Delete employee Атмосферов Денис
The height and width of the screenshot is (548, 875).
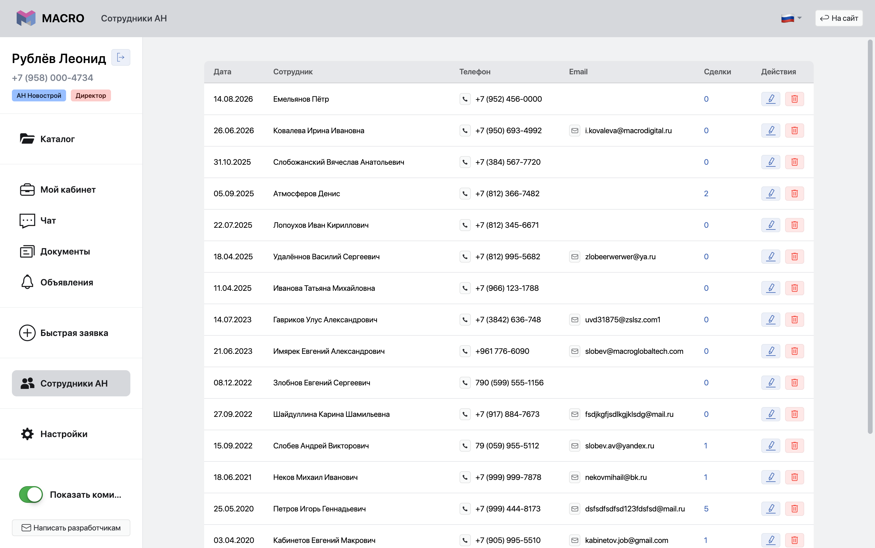click(x=794, y=194)
